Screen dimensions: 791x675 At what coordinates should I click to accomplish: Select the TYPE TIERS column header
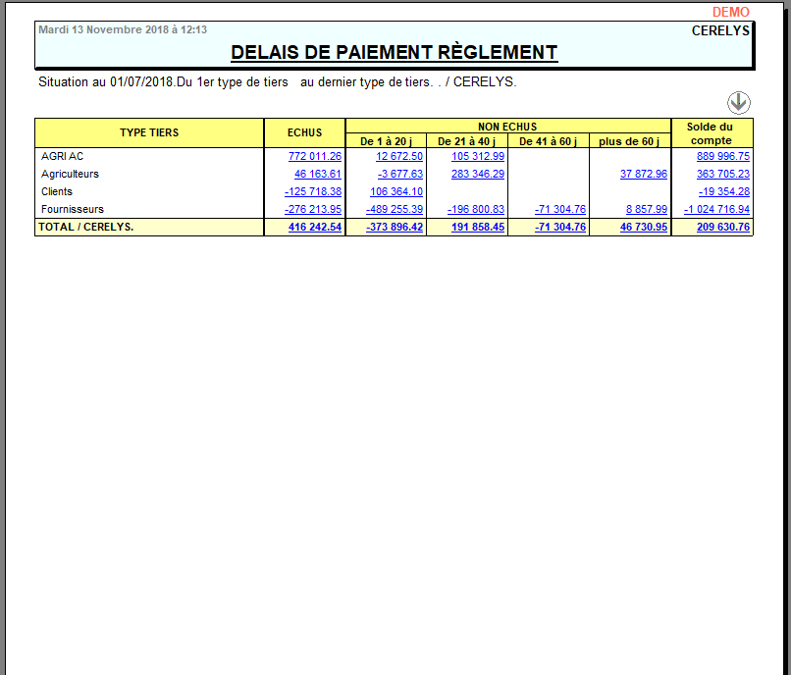(x=149, y=133)
